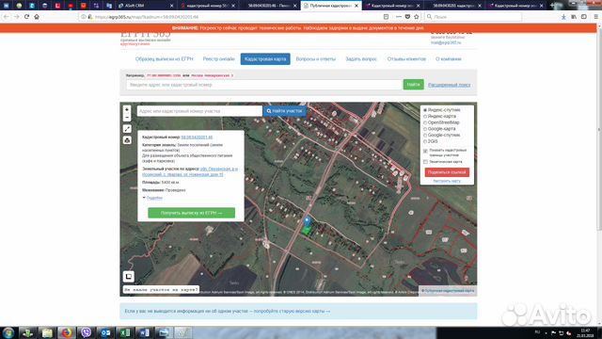This screenshot has height=339, width=602.
Task: Toggle the browser sidebar icon
Action: pyautogui.click(x=584, y=17)
